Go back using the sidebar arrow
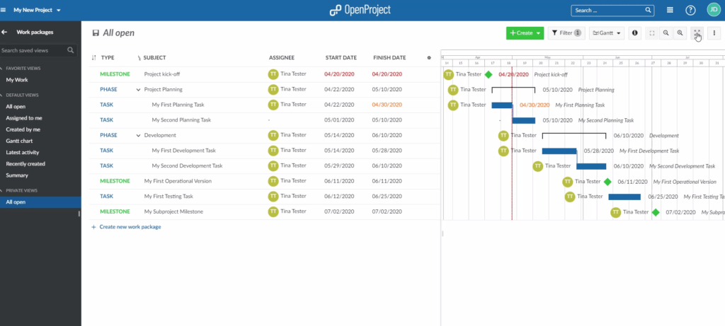This screenshot has width=725, height=326. pyautogui.click(x=4, y=33)
